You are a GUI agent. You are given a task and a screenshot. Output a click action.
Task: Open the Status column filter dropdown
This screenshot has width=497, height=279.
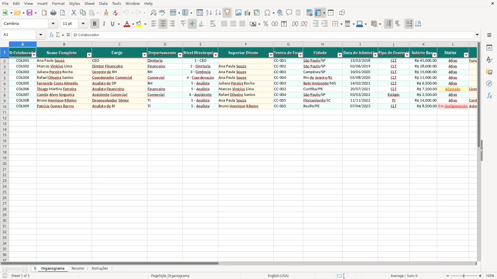pos(466,55)
